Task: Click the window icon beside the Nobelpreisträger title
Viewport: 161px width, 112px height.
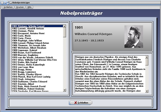Action: [x=11, y=3]
